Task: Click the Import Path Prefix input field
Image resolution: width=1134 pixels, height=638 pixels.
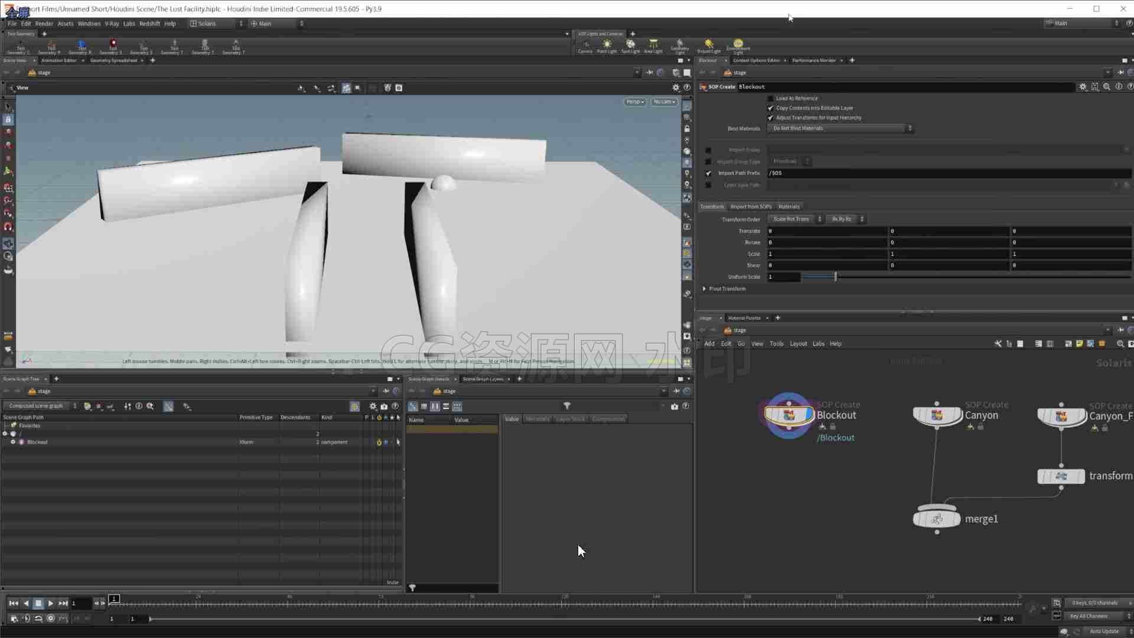Action: [949, 173]
